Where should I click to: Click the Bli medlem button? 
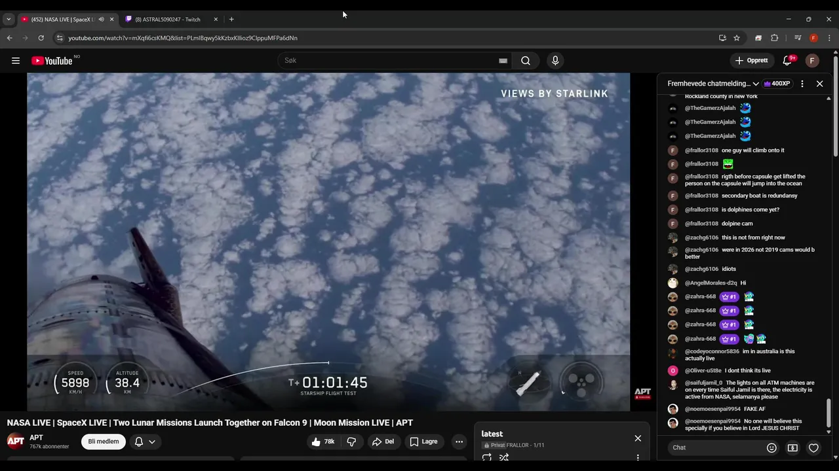click(x=104, y=442)
